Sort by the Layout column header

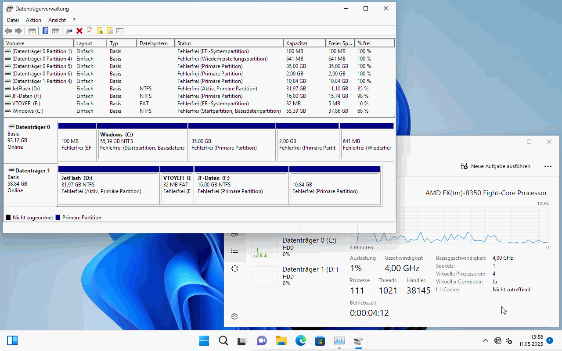90,43
